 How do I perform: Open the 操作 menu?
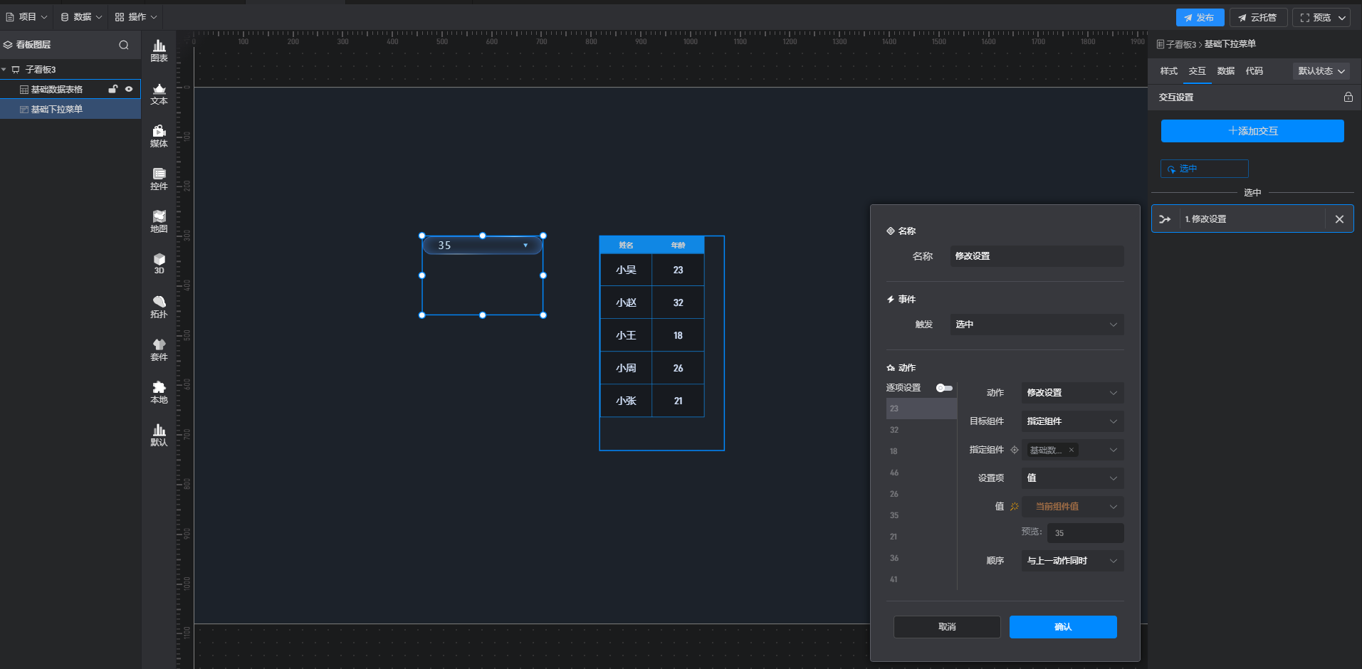(136, 17)
